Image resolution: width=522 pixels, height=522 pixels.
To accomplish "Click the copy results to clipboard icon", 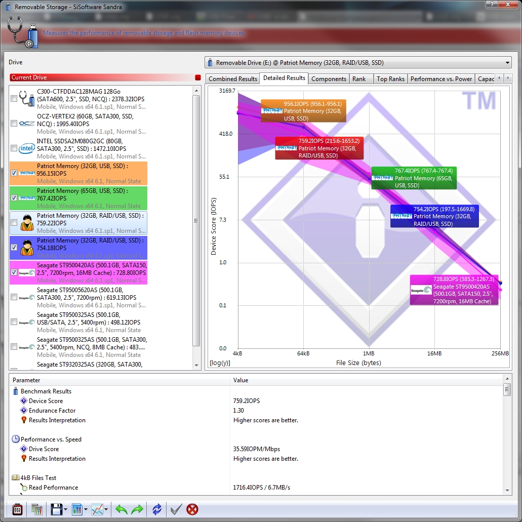I will [36, 509].
